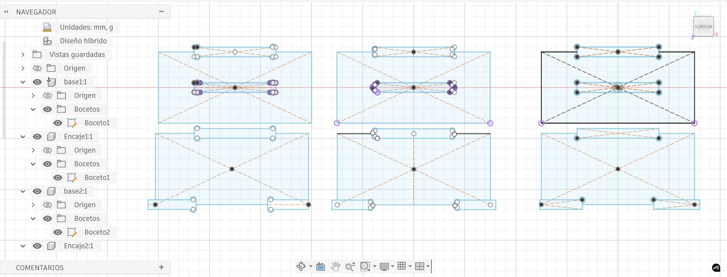
Task: Hide the Boceto2 sketch
Action: point(57,232)
